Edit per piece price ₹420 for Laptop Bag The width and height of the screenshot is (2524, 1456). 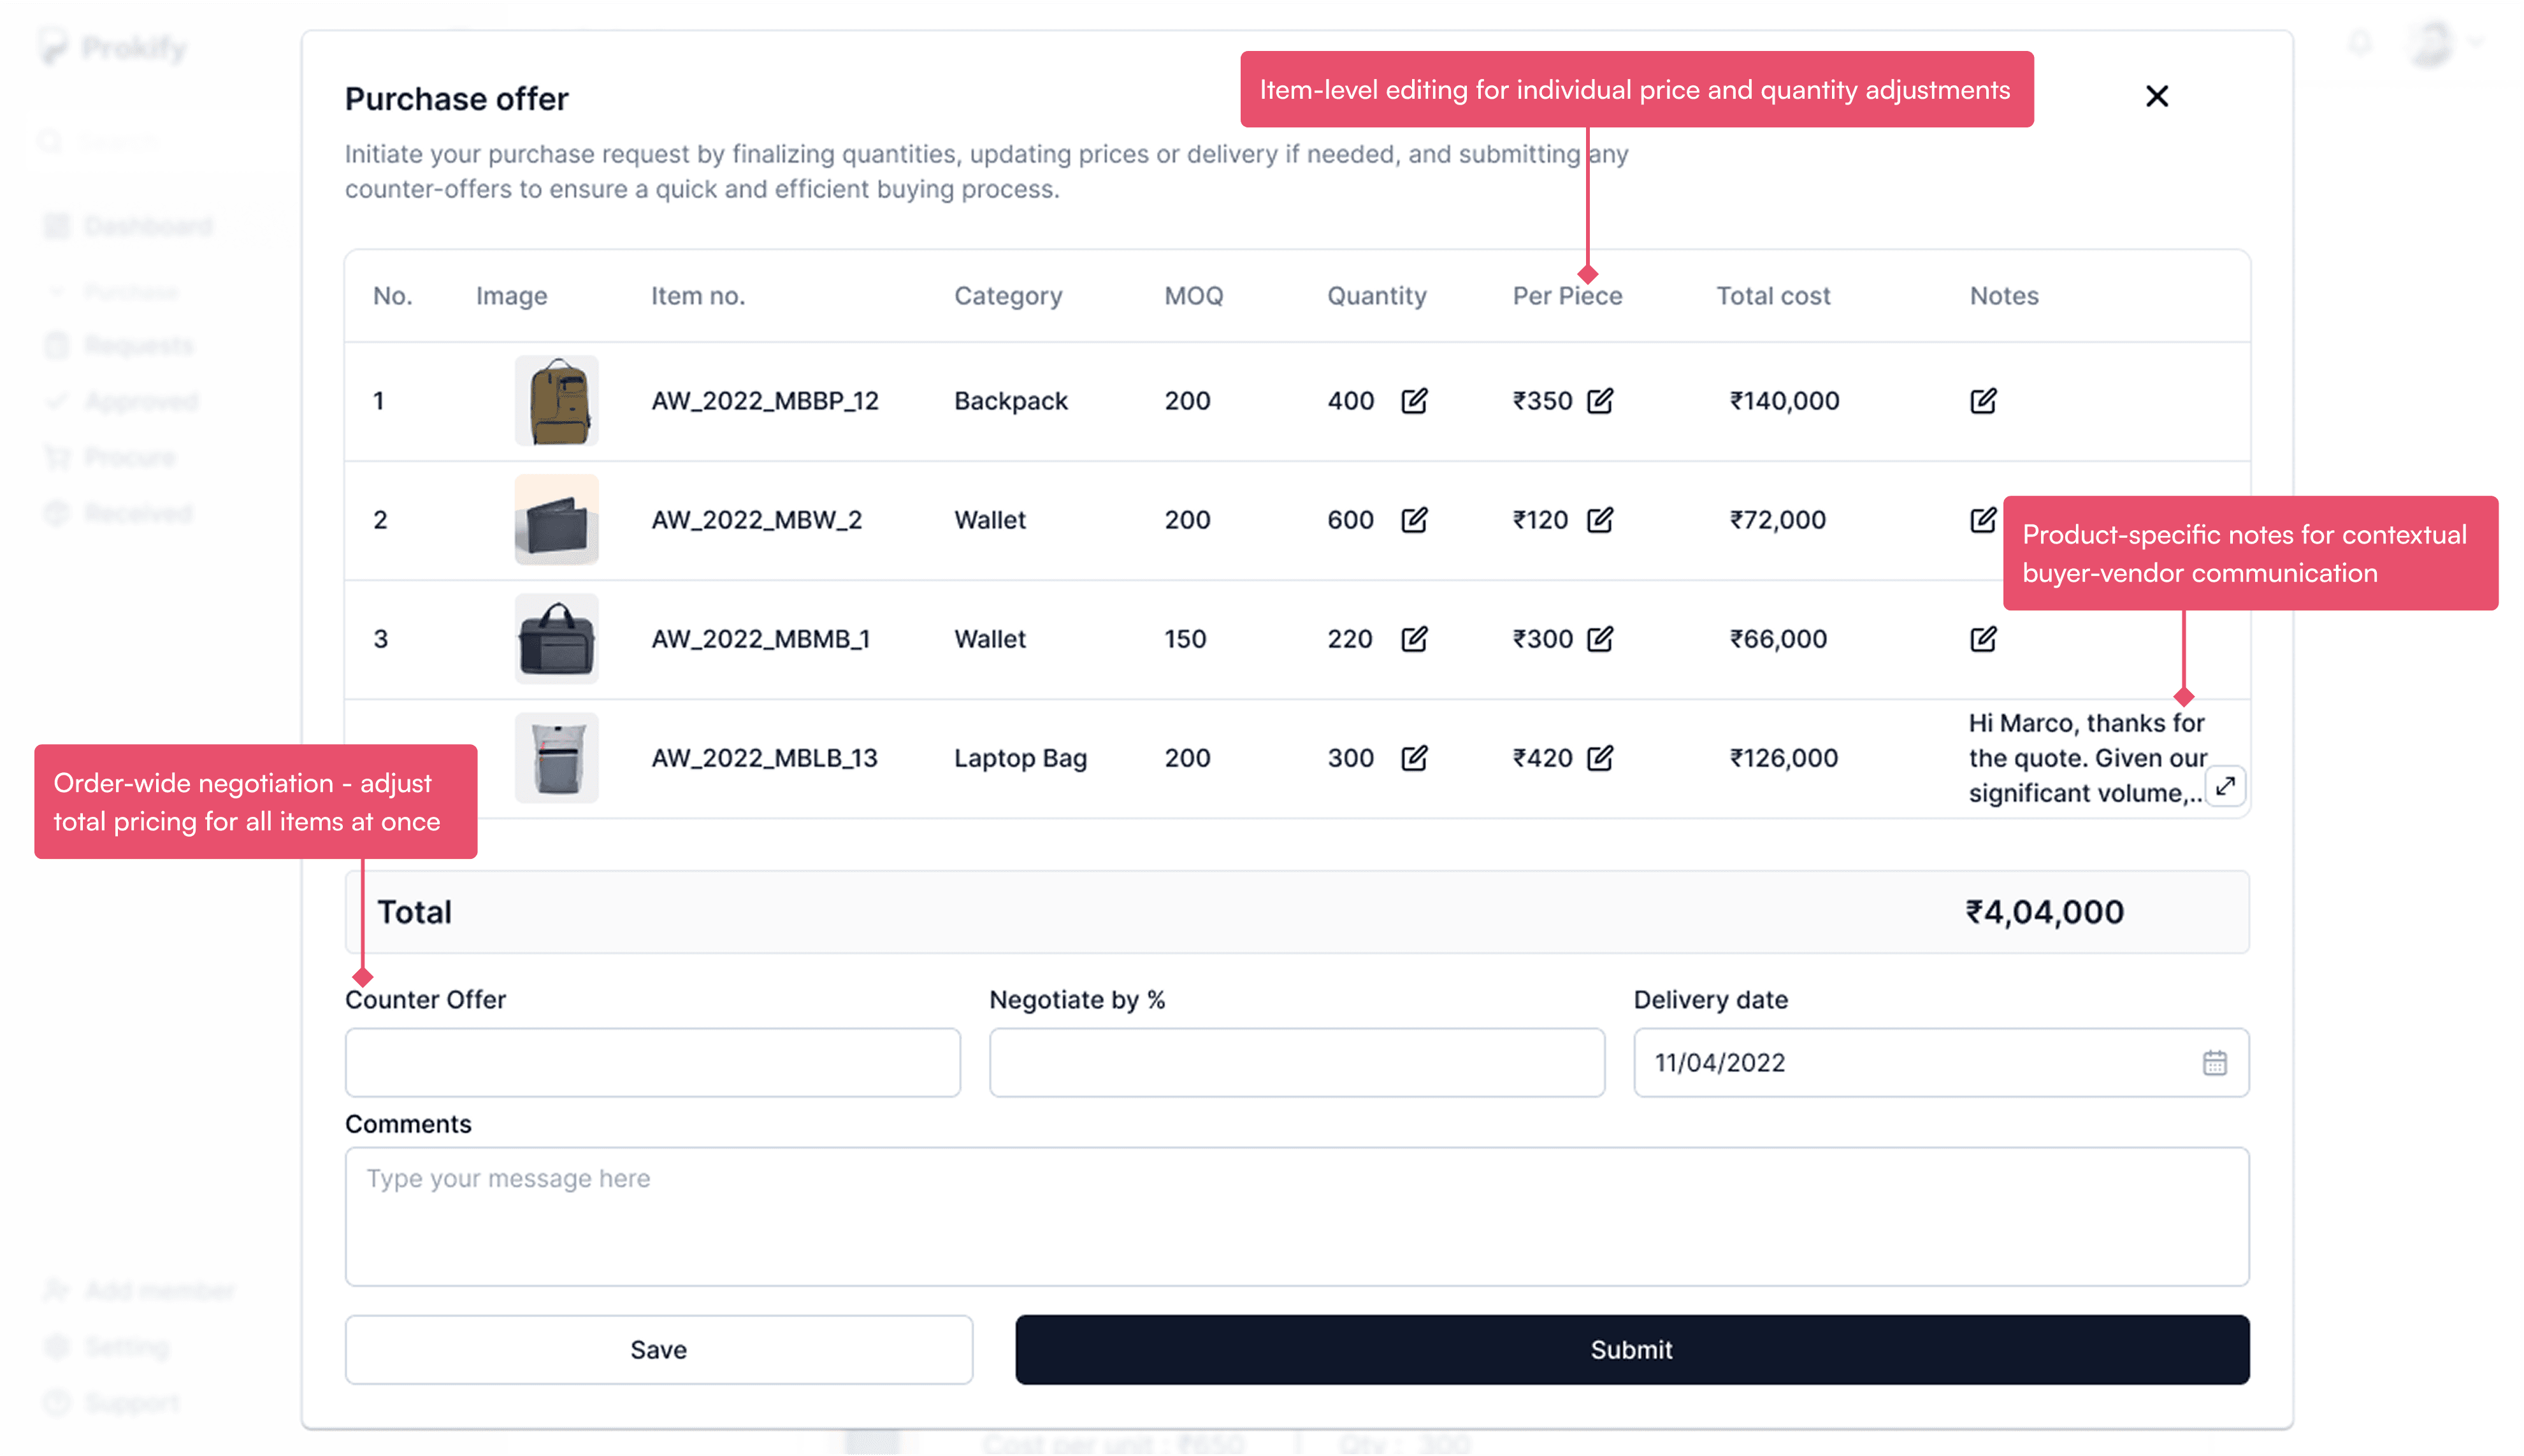point(1600,758)
